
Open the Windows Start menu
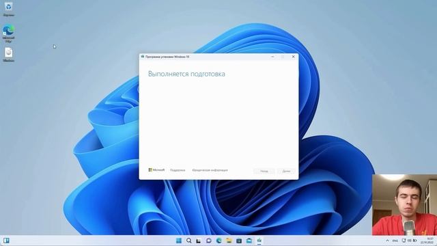(x=179, y=241)
